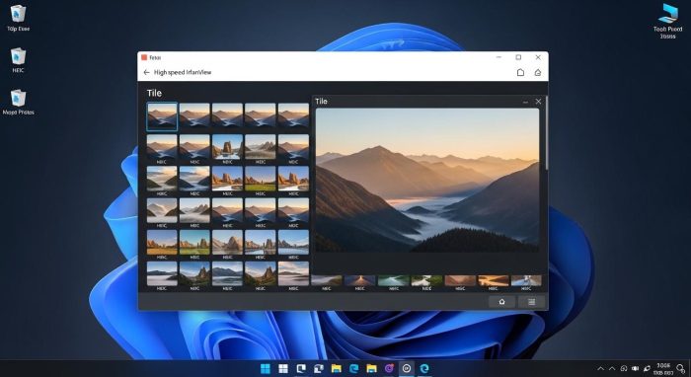Open the purple circular app on the taskbar

click(x=389, y=368)
